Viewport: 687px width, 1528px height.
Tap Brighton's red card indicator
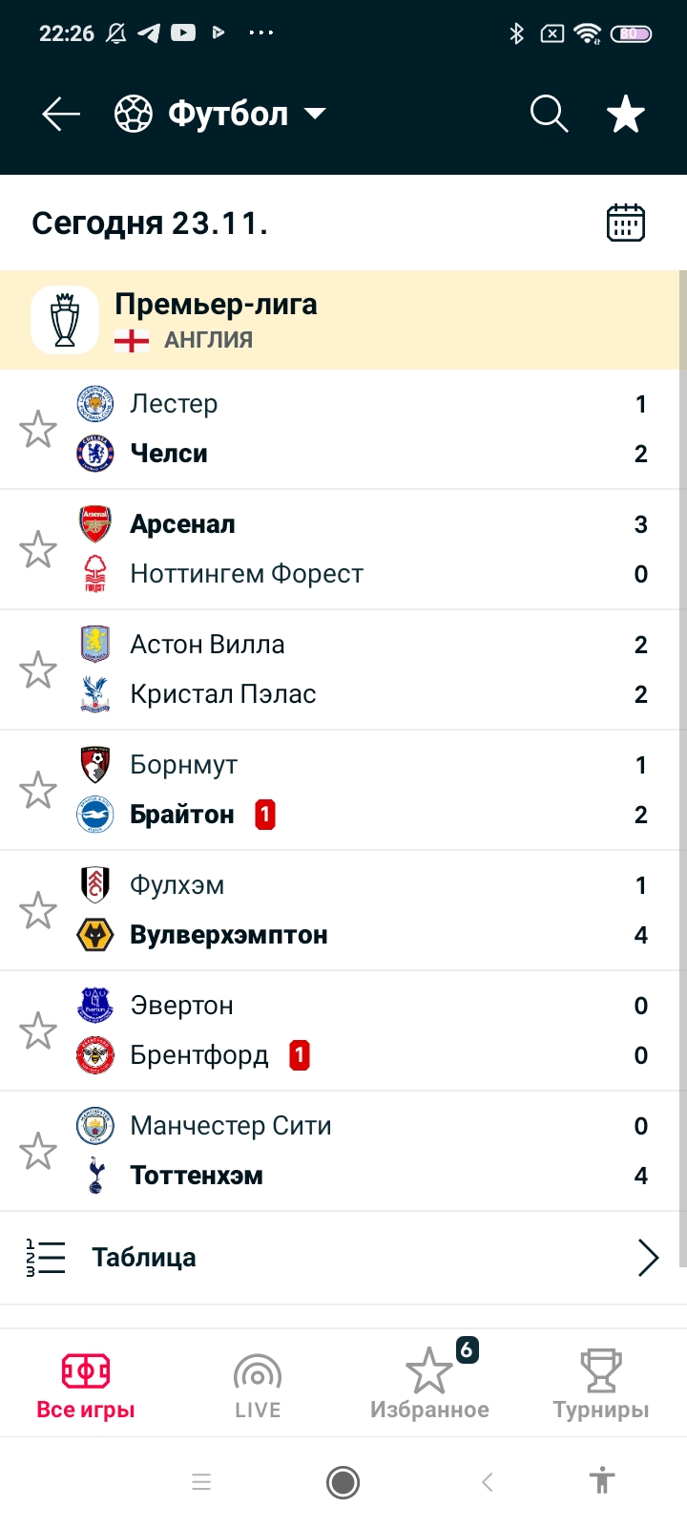pyautogui.click(x=265, y=815)
